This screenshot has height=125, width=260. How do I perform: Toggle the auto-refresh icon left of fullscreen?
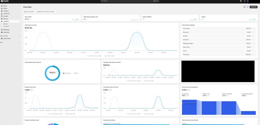point(245,7)
